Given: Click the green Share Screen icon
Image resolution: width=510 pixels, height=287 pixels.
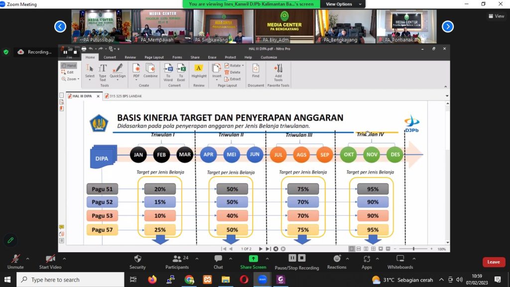Looking at the screenshot, I should click(253, 259).
